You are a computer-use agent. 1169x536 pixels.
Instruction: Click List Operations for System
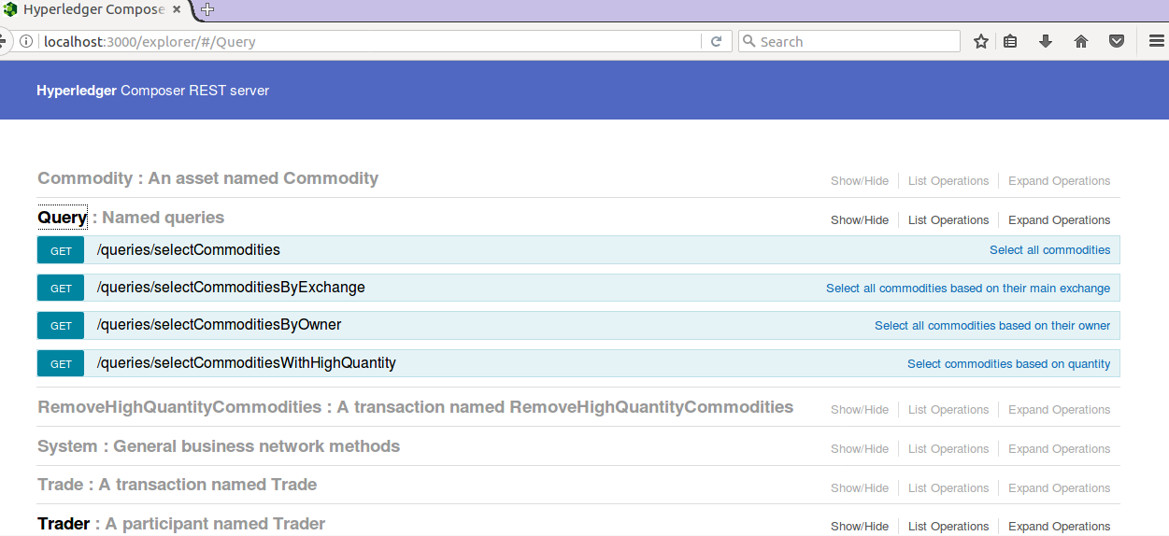point(948,449)
